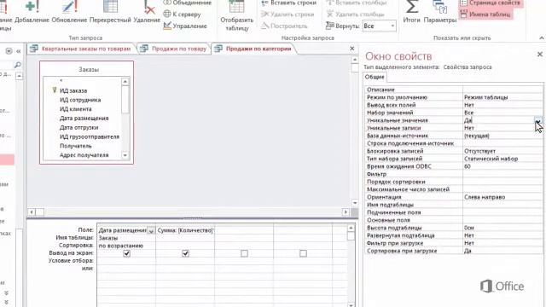Uncheck Вывод на экран for Дата размещения column

tap(127, 253)
